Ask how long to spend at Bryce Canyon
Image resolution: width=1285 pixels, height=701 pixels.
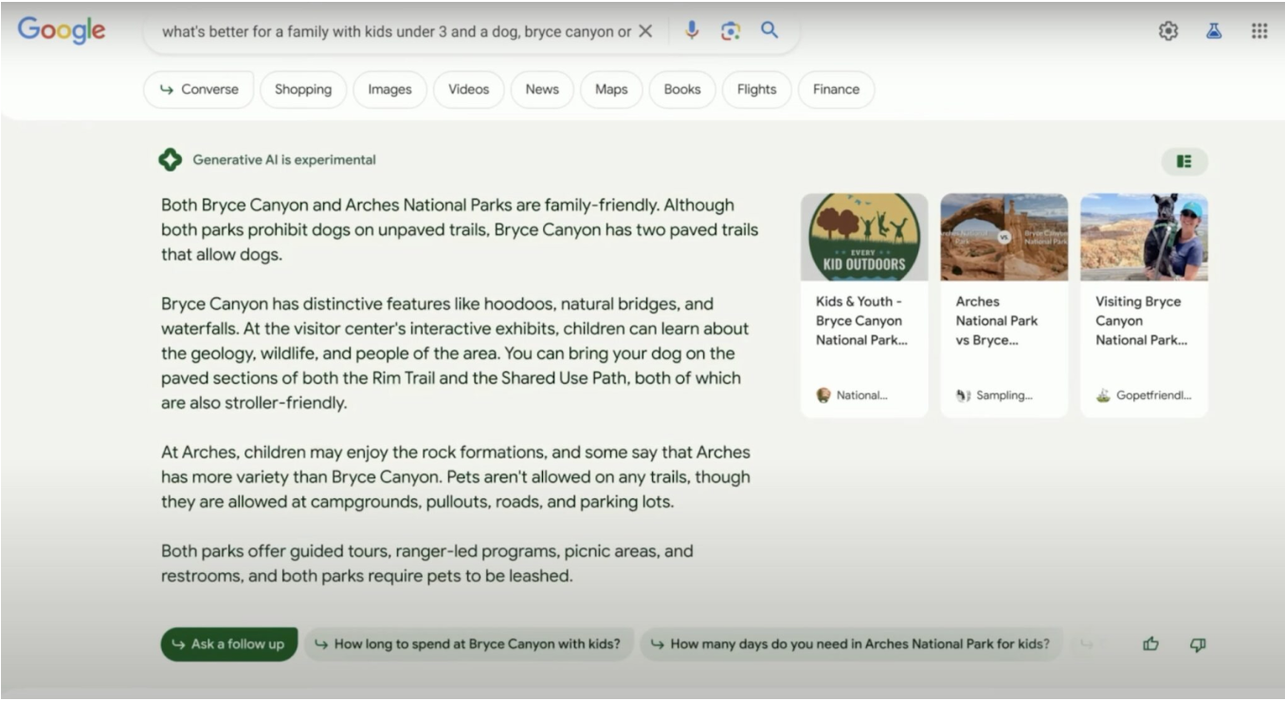pyautogui.click(x=468, y=644)
